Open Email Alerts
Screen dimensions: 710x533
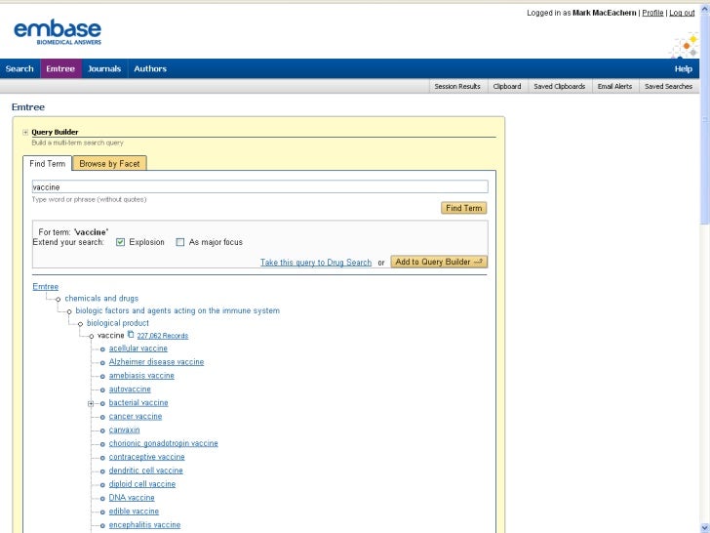[x=614, y=86]
